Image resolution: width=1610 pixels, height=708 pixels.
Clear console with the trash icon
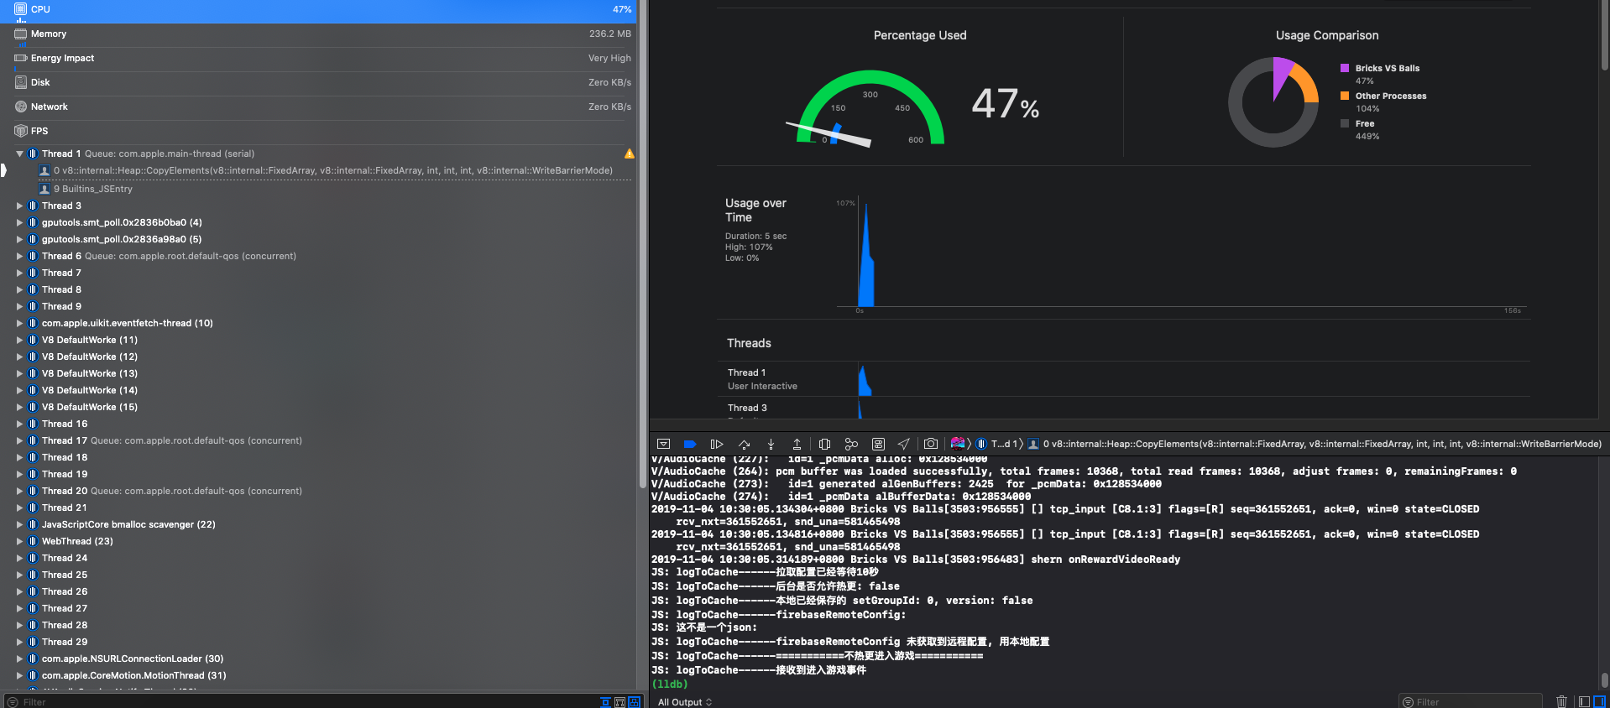point(1561,701)
